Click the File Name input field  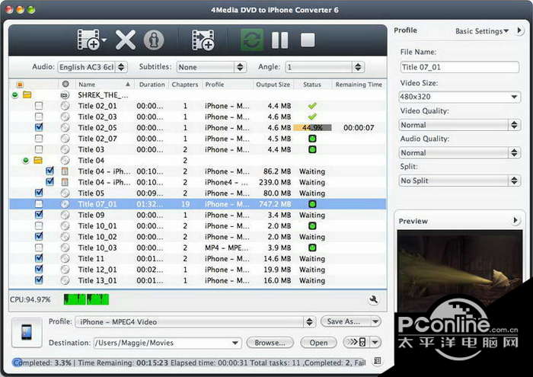pos(460,67)
